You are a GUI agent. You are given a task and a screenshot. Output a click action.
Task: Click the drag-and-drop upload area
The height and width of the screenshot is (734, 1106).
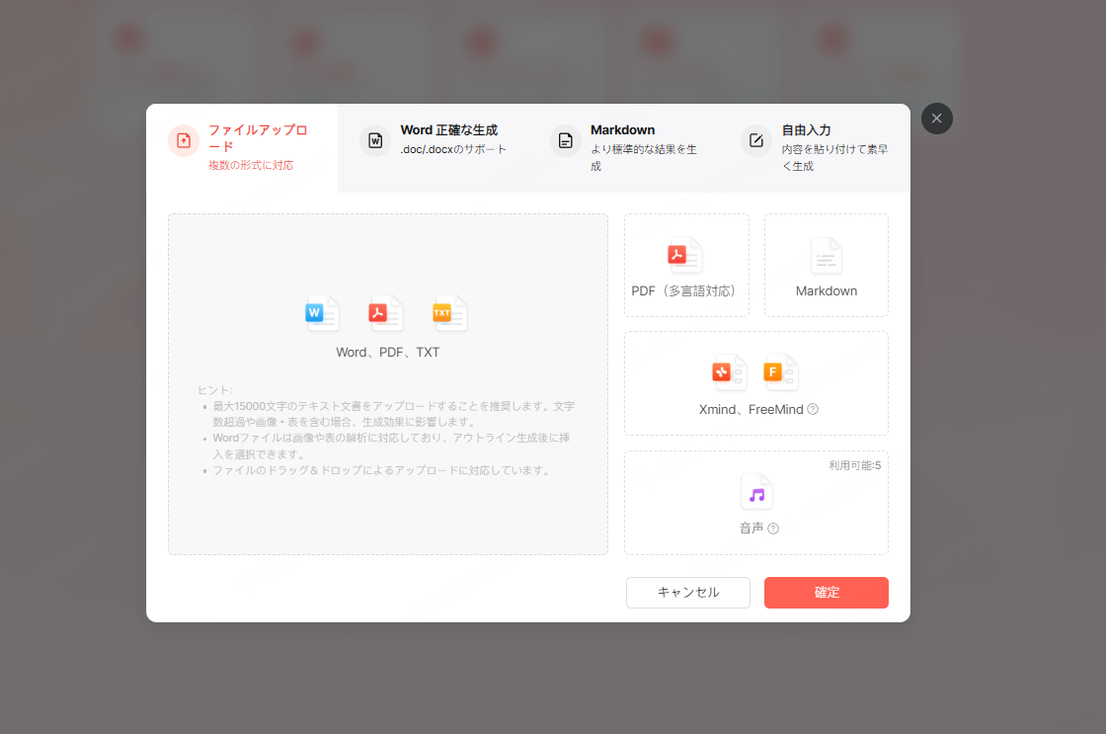388,383
